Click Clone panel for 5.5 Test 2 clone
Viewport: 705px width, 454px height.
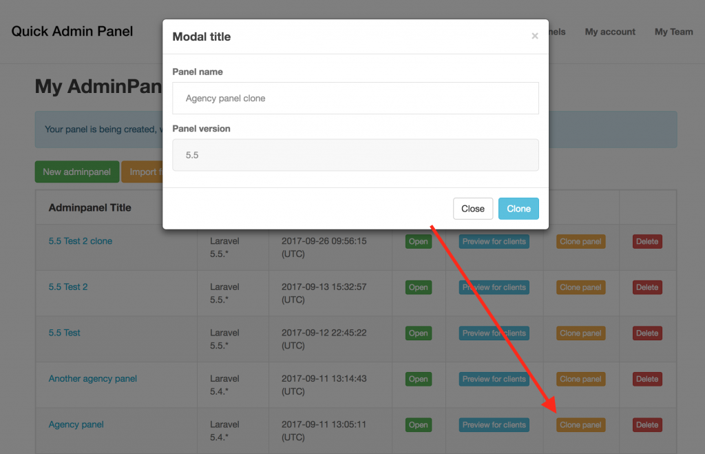(x=580, y=242)
